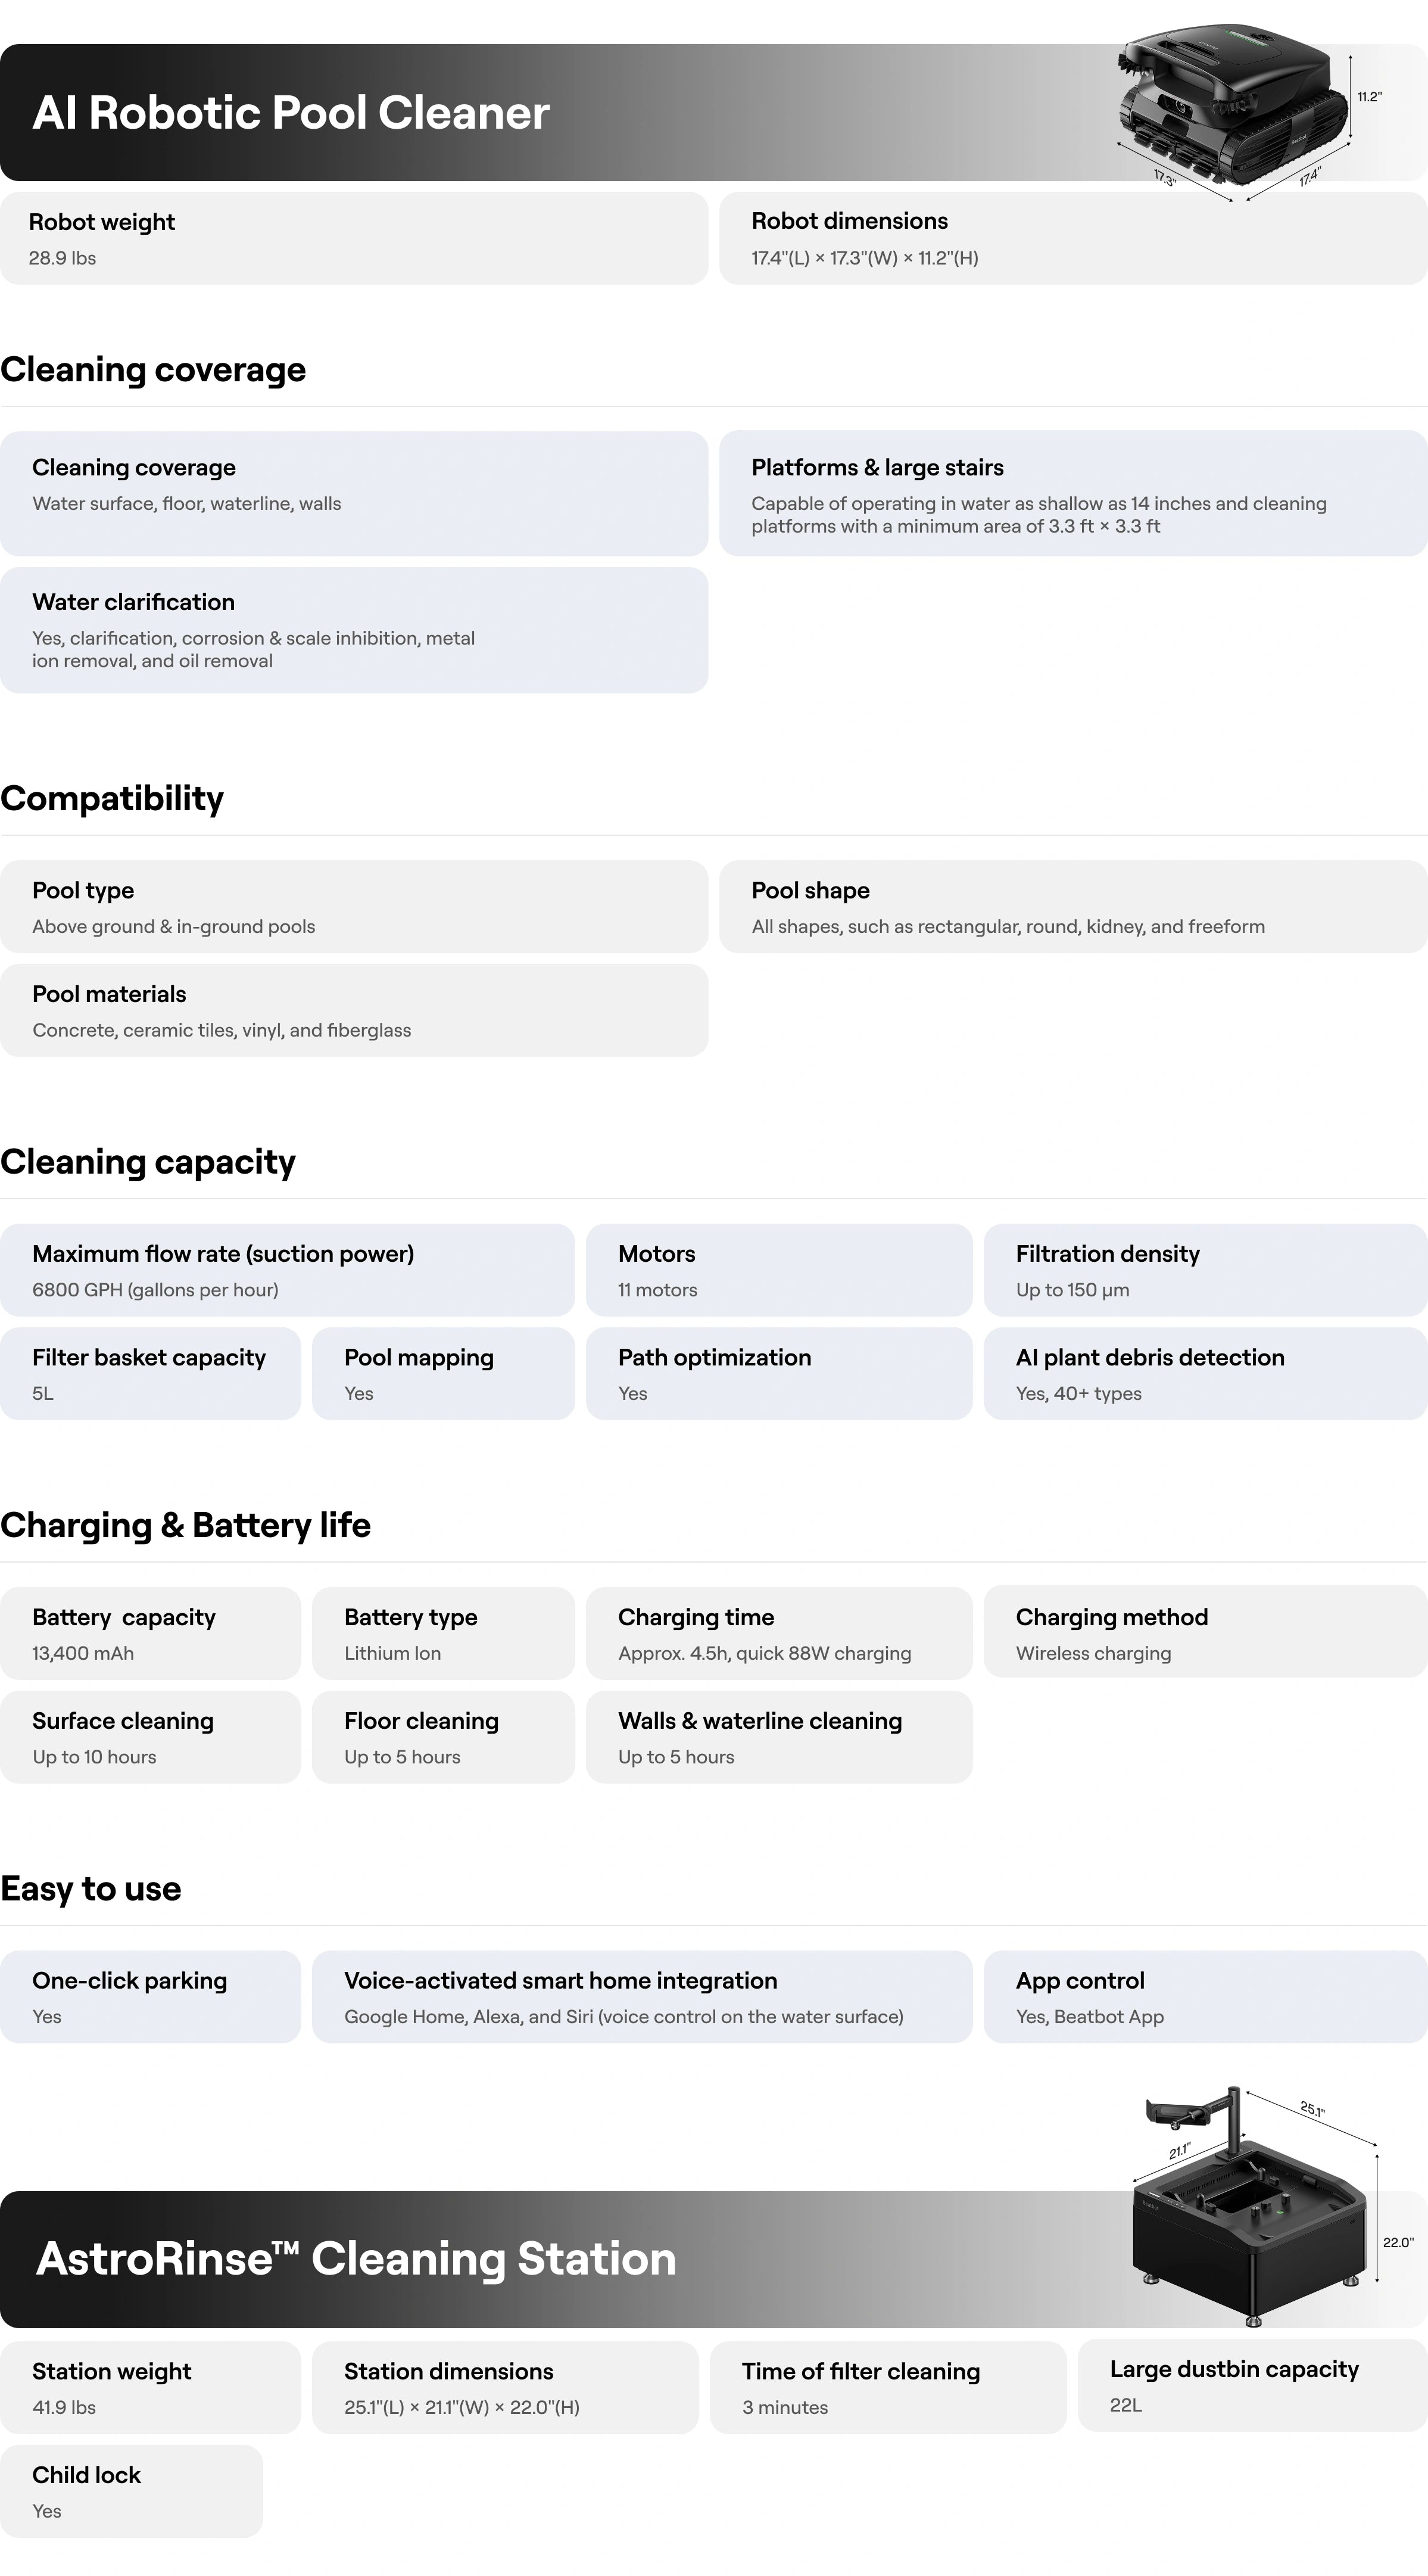This screenshot has width=1428, height=2576.
Task: Select the Water clarification card
Action: (354, 630)
